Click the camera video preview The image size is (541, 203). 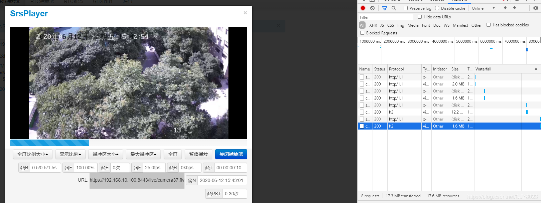coord(129,83)
